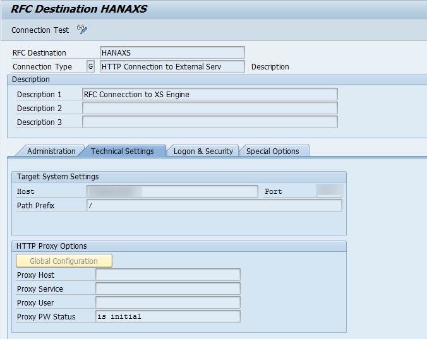427x339 pixels.
Task: Click the RFC Destination field containing HANAXS
Action: coord(172,53)
